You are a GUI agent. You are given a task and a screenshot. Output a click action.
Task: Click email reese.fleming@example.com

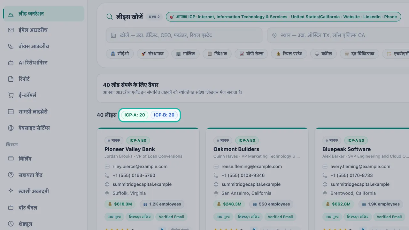252,167
